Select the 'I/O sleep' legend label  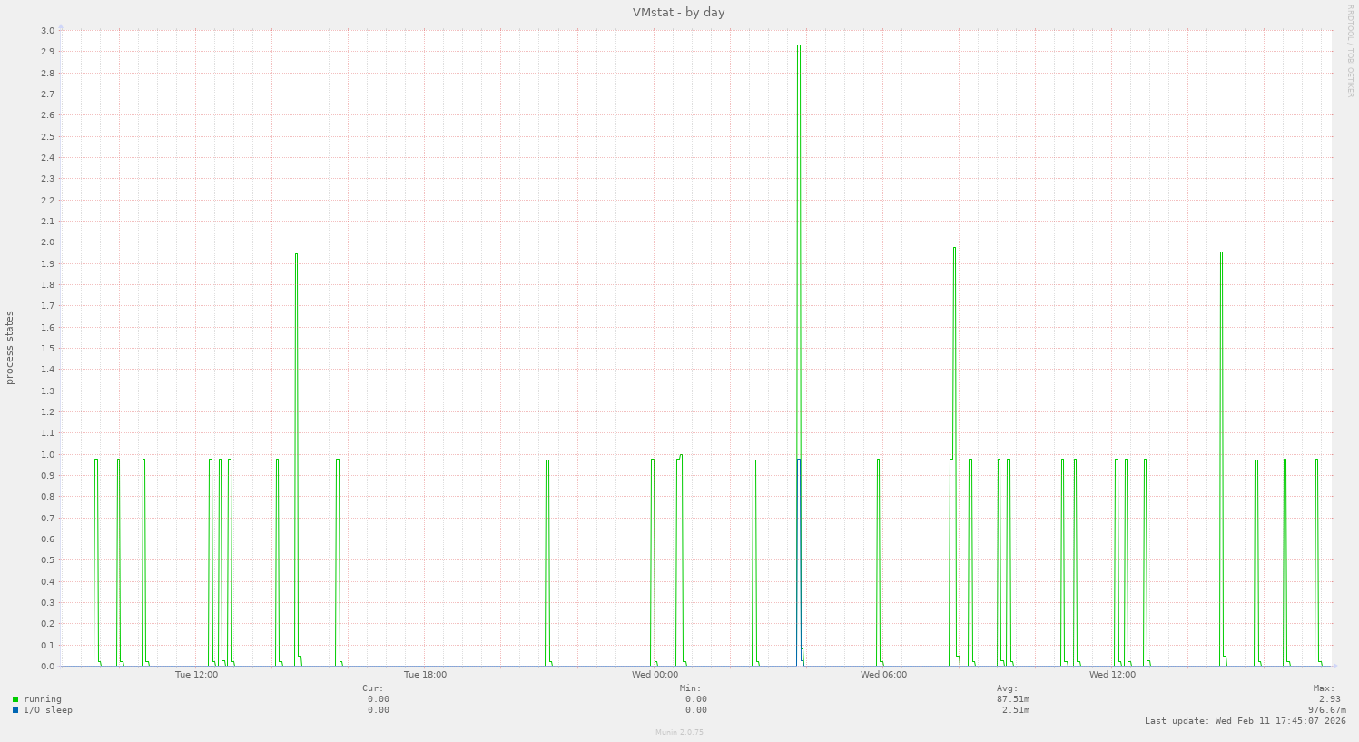click(x=48, y=710)
